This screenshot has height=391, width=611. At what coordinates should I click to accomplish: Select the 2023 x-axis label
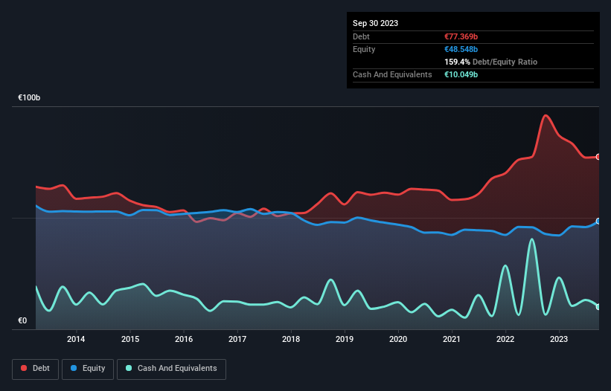pyautogui.click(x=559, y=339)
